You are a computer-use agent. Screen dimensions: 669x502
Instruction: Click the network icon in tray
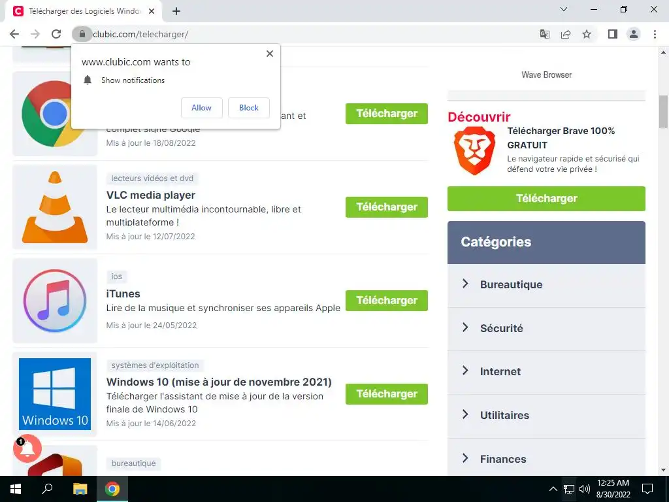click(569, 489)
